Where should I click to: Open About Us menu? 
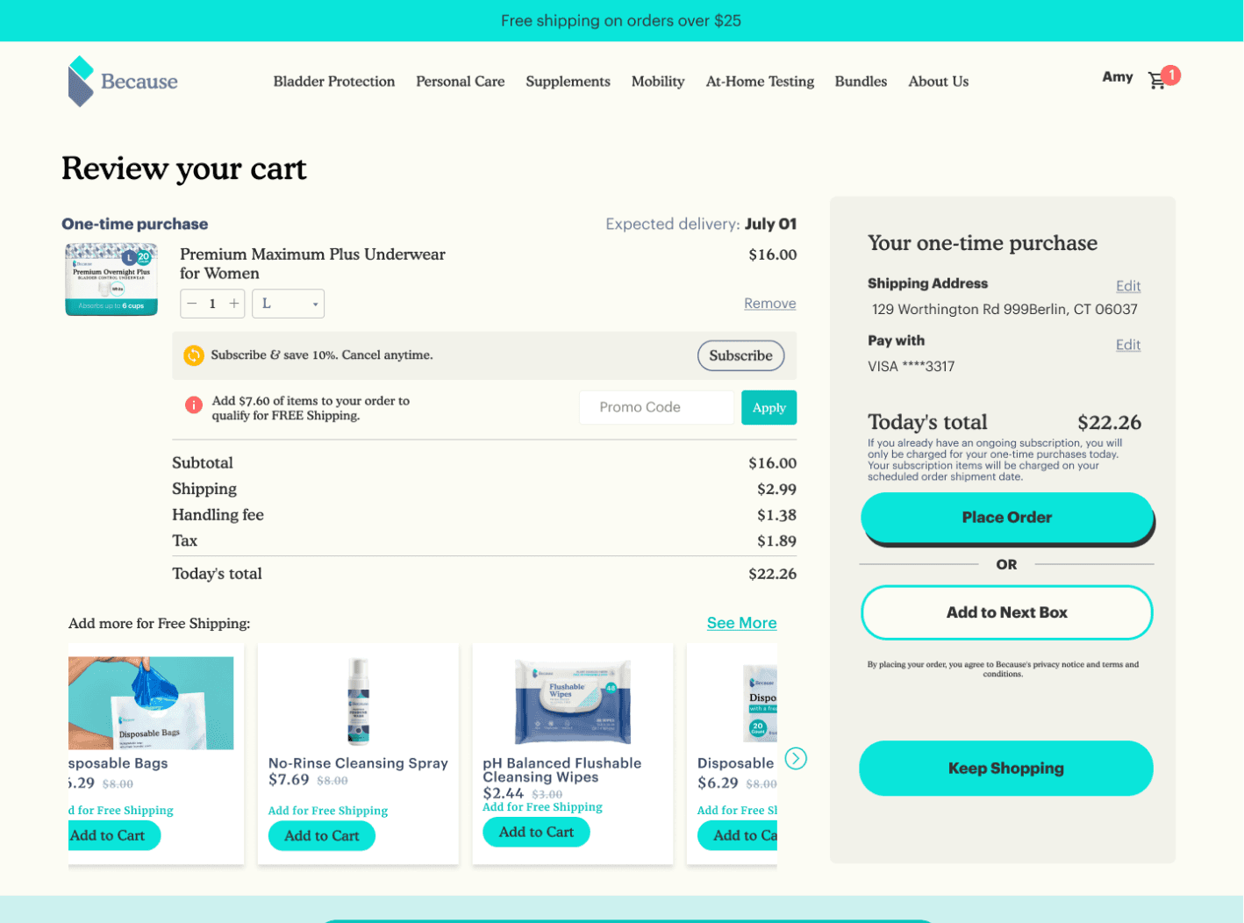click(x=939, y=82)
